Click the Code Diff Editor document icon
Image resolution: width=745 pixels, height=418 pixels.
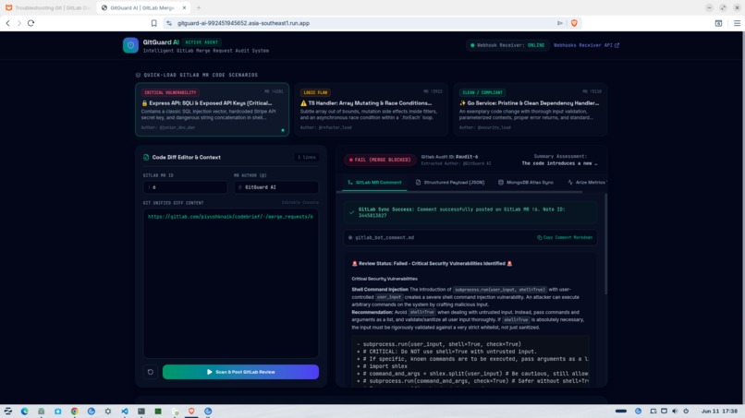(x=146, y=157)
